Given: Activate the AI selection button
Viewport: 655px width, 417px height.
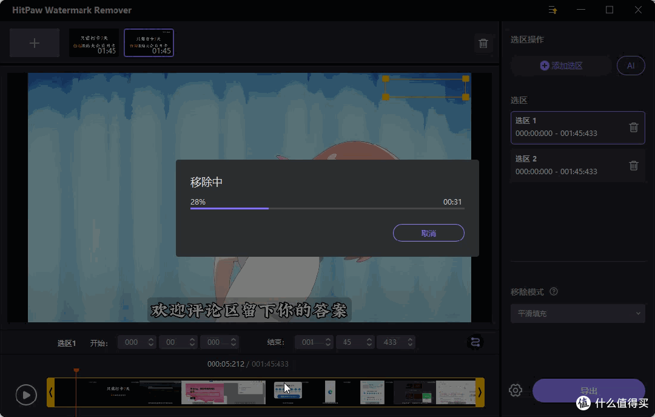Looking at the screenshot, I should click(x=631, y=66).
